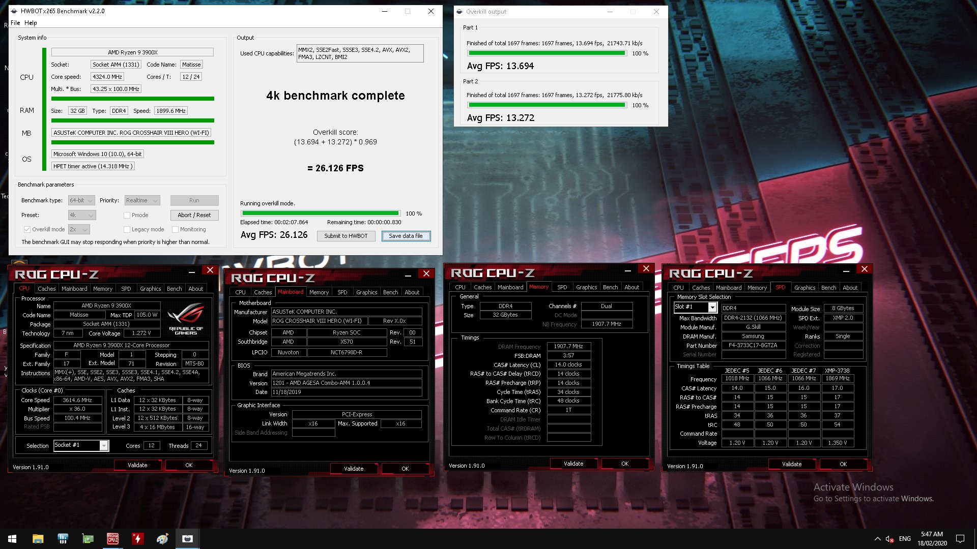The height and width of the screenshot is (549, 977).
Task: Click the Part Number F4-3733C17-8GTZA field
Action: point(753,346)
